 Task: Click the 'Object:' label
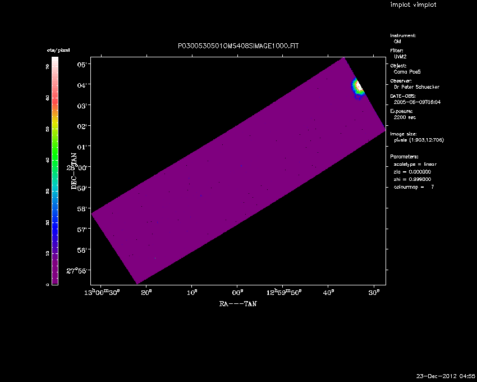[x=398, y=66]
